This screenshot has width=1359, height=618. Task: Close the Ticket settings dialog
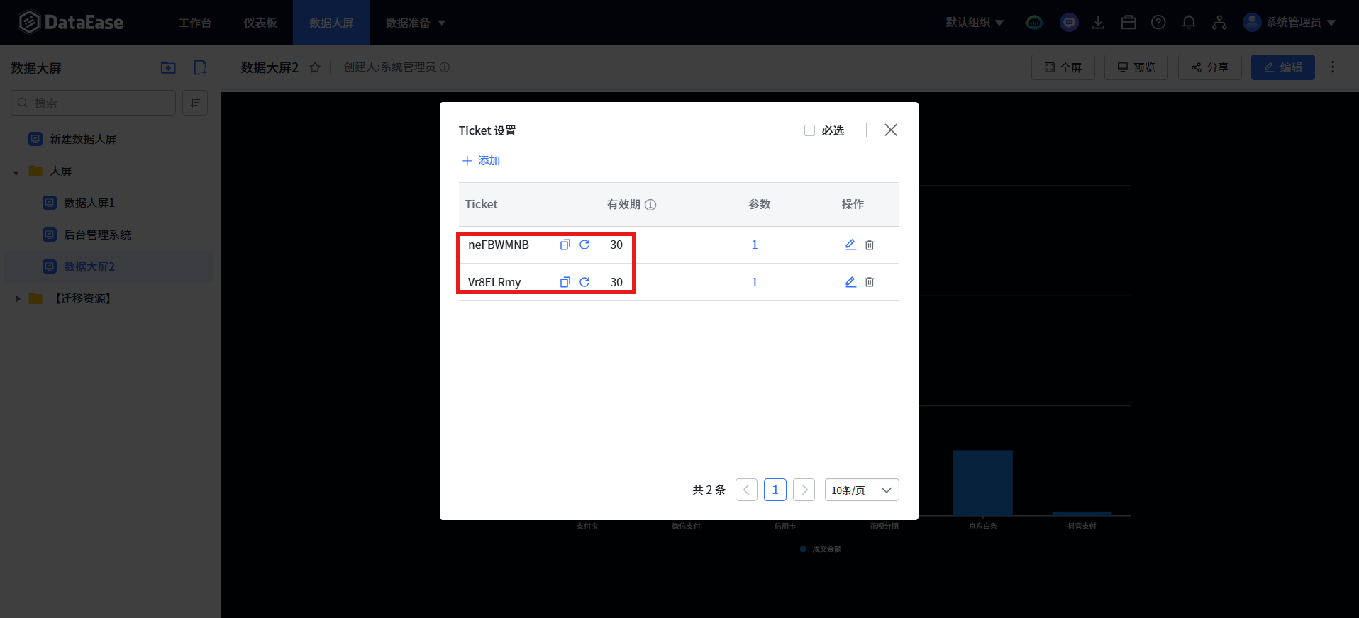point(891,130)
